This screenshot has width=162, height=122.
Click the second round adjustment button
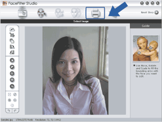[12, 67]
